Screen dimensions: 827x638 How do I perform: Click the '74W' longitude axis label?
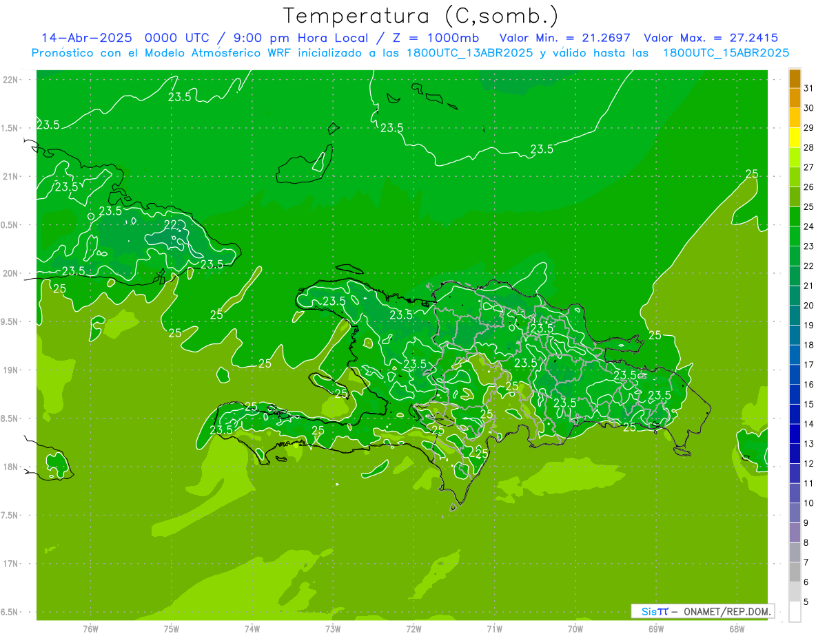pyautogui.click(x=252, y=628)
